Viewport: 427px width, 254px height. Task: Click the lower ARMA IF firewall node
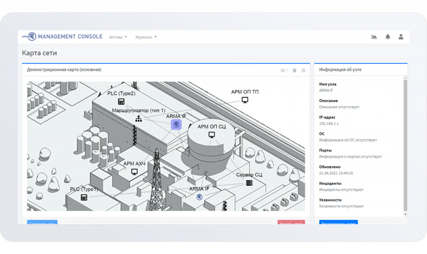199,197
